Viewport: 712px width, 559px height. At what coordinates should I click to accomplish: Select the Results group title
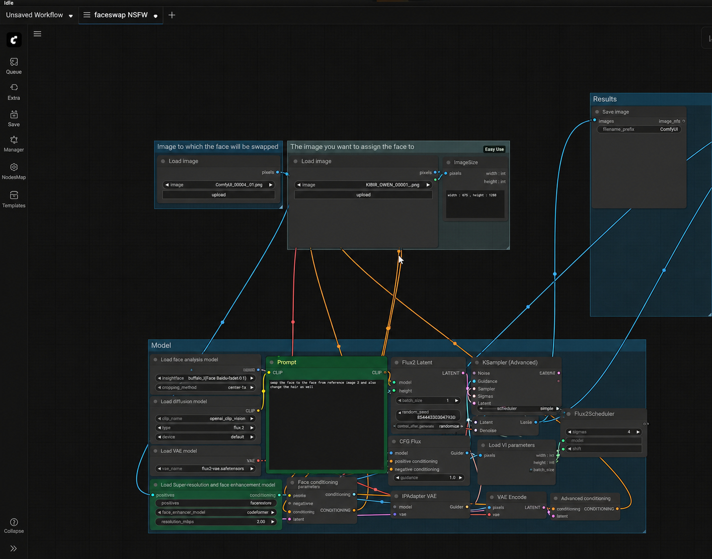[605, 99]
